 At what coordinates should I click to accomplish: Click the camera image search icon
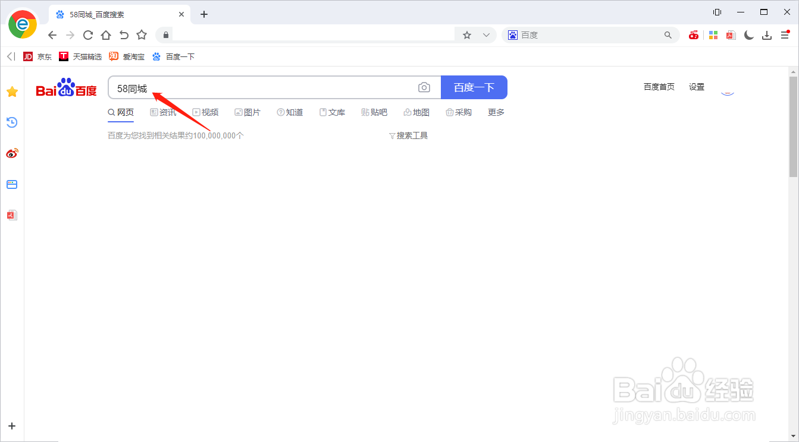[x=424, y=87]
